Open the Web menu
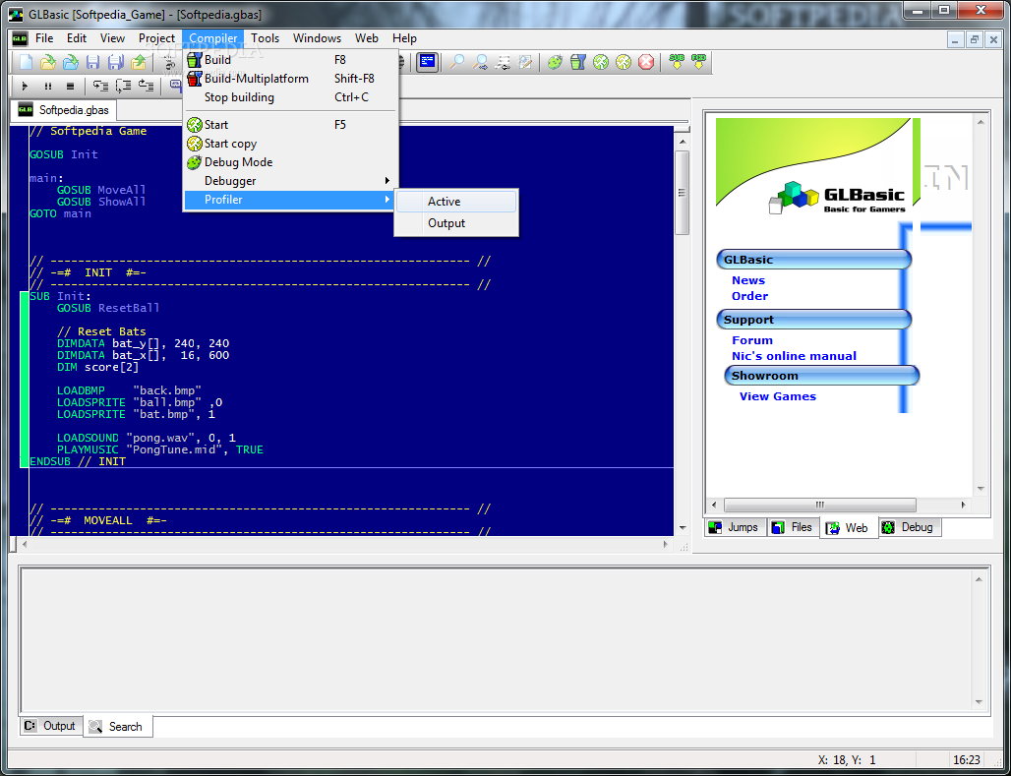This screenshot has height=776, width=1011. pos(367,38)
